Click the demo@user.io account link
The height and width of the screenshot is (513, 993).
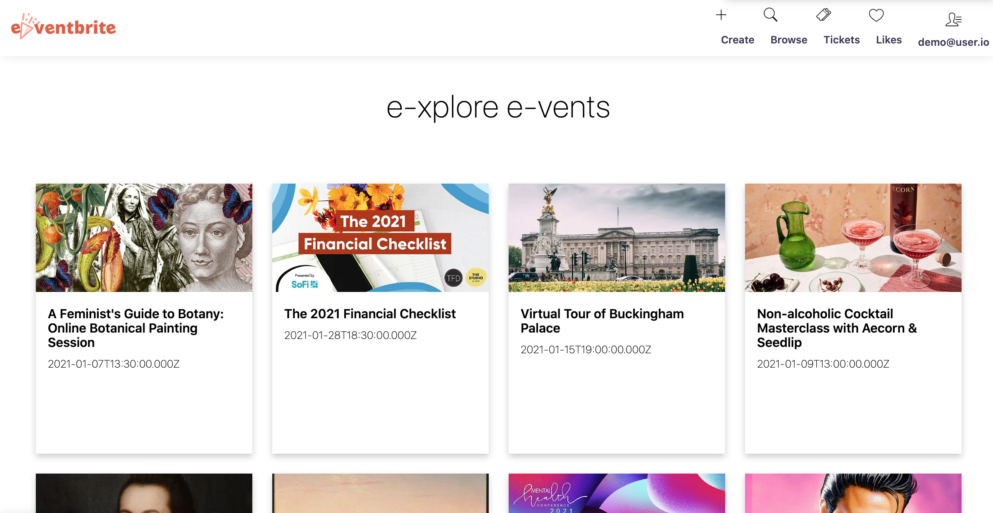click(953, 42)
